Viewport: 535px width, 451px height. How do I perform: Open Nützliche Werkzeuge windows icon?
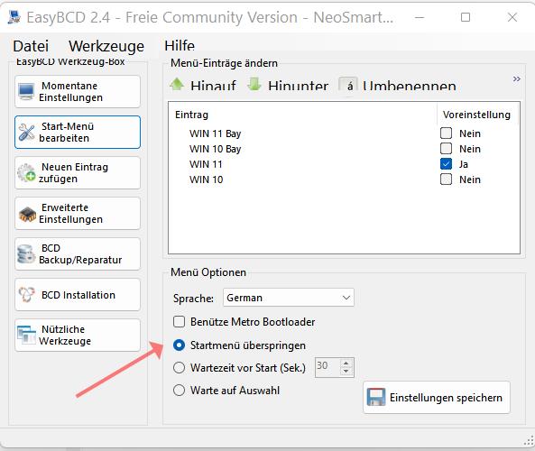pyautogui.click(x=26, y=335)
